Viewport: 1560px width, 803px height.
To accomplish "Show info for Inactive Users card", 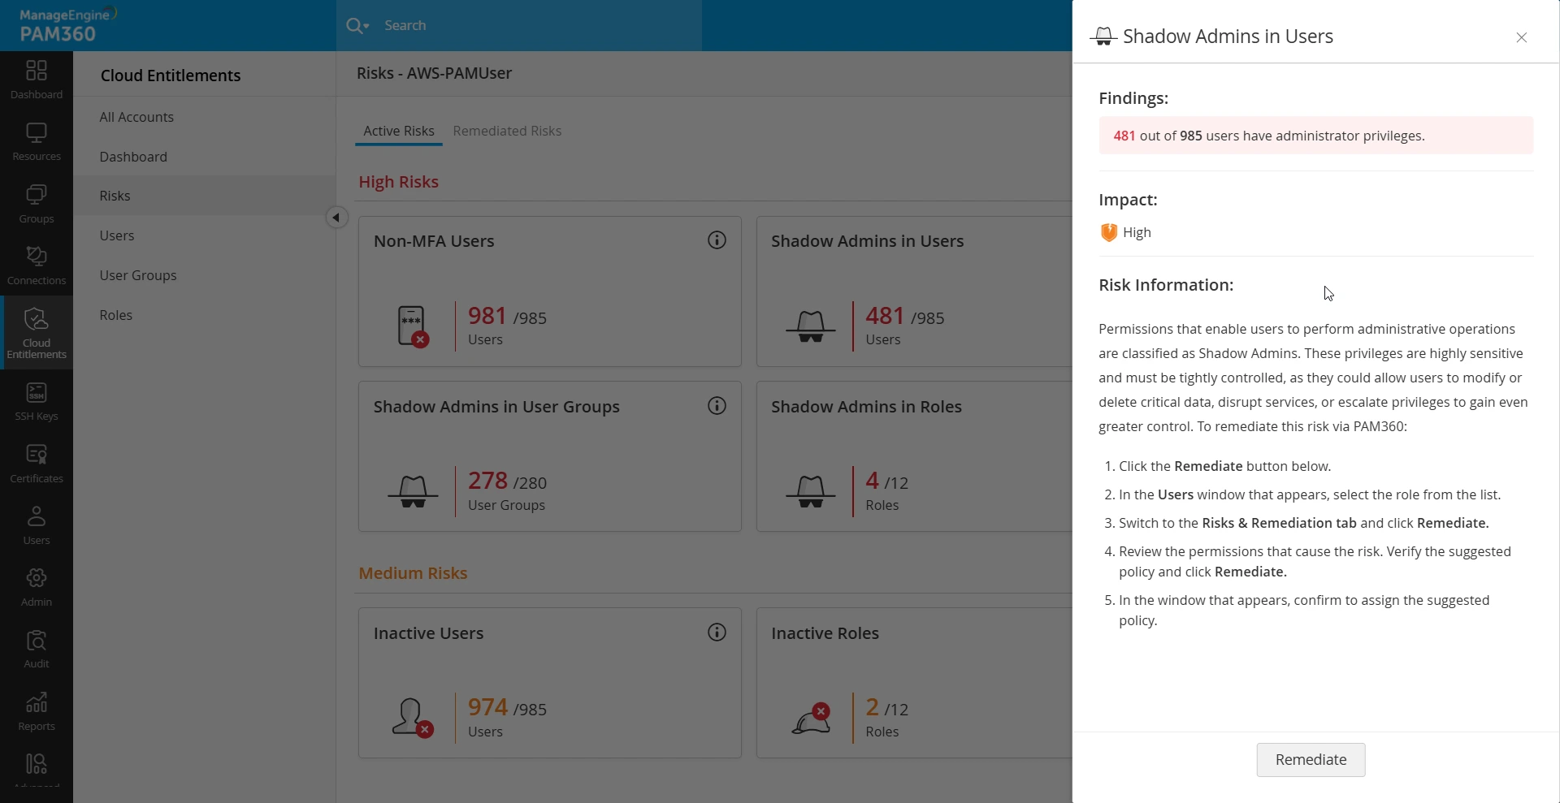I will (717, 632).
